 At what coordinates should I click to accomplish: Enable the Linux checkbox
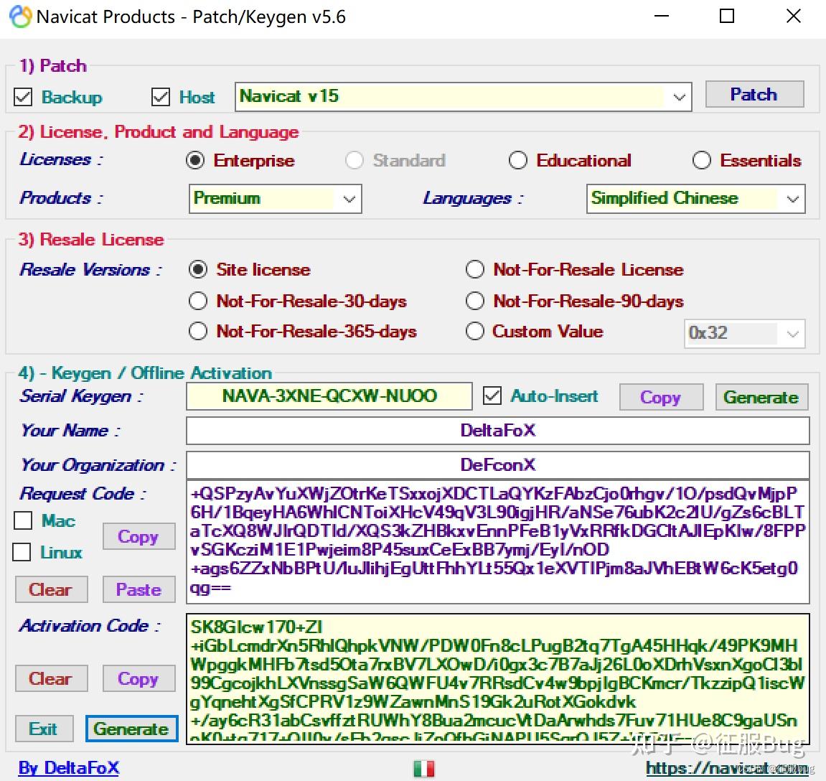click(22, 552)
